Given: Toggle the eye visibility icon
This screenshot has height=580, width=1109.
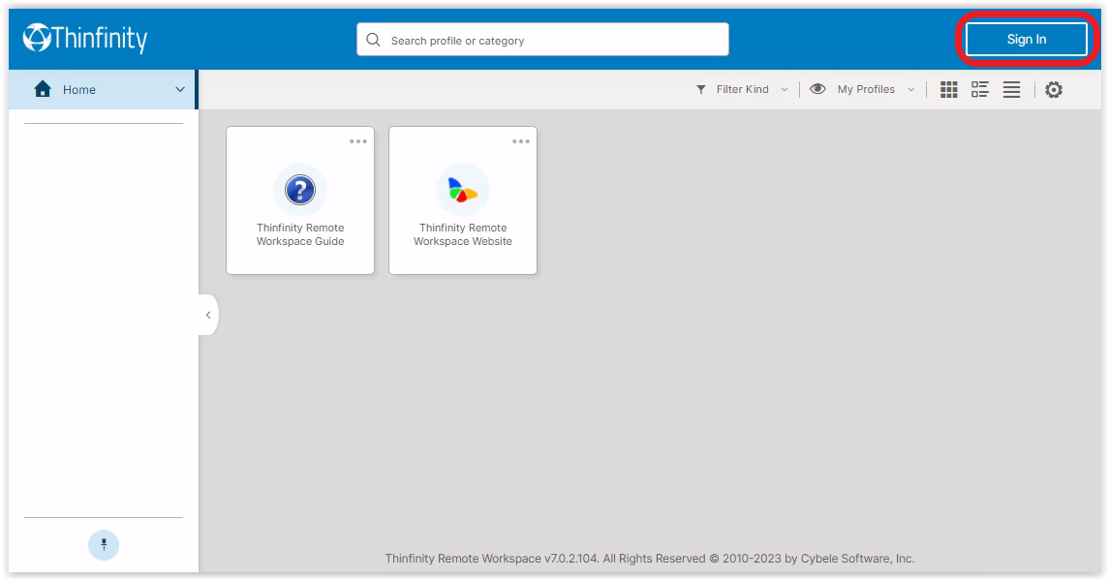Looking at the screenshot, I should click(x=817, y=89).
